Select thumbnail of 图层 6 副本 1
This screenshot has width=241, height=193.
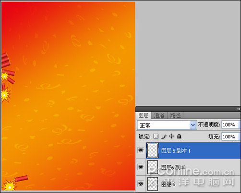click(x=153, y=150)
